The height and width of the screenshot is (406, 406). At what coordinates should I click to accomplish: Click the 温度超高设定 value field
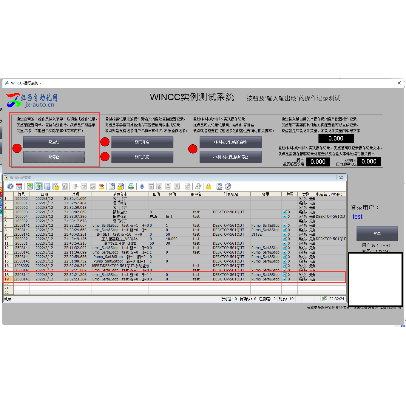click(318, 162)
